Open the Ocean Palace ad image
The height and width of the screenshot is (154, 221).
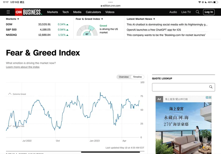(183, 128)
